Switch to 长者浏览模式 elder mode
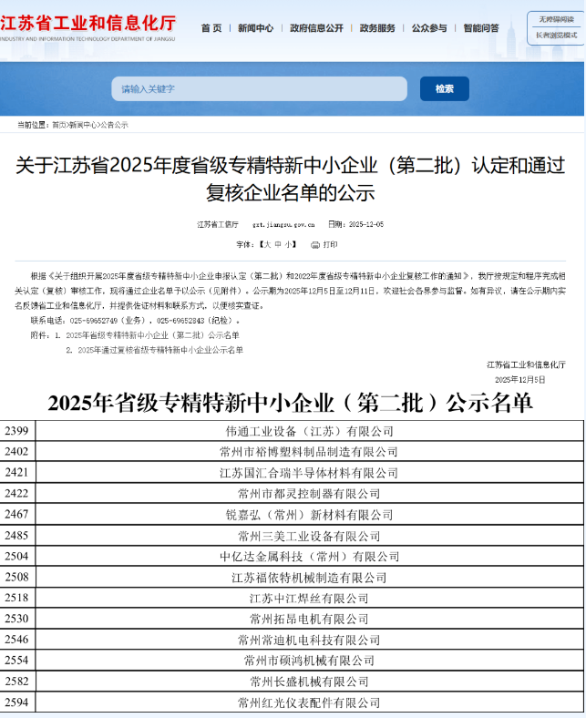Screen dimensions: 586x718 pos(556,36)
